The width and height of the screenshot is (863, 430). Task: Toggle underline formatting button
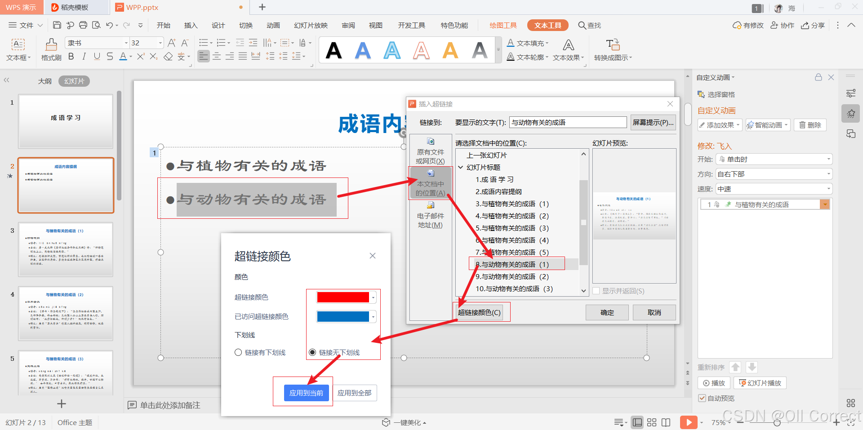coord(97,57)
